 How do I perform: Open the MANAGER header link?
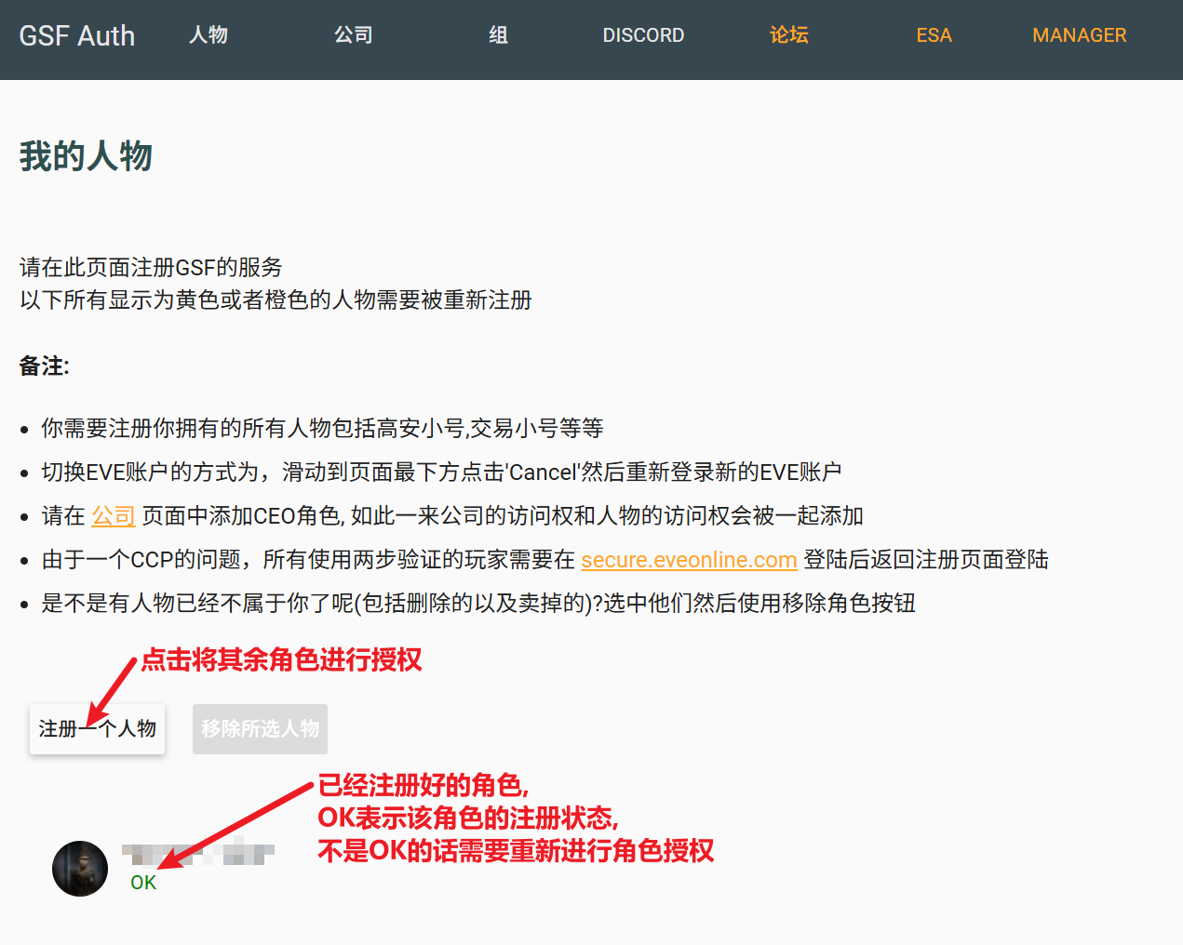[1079, 35]
